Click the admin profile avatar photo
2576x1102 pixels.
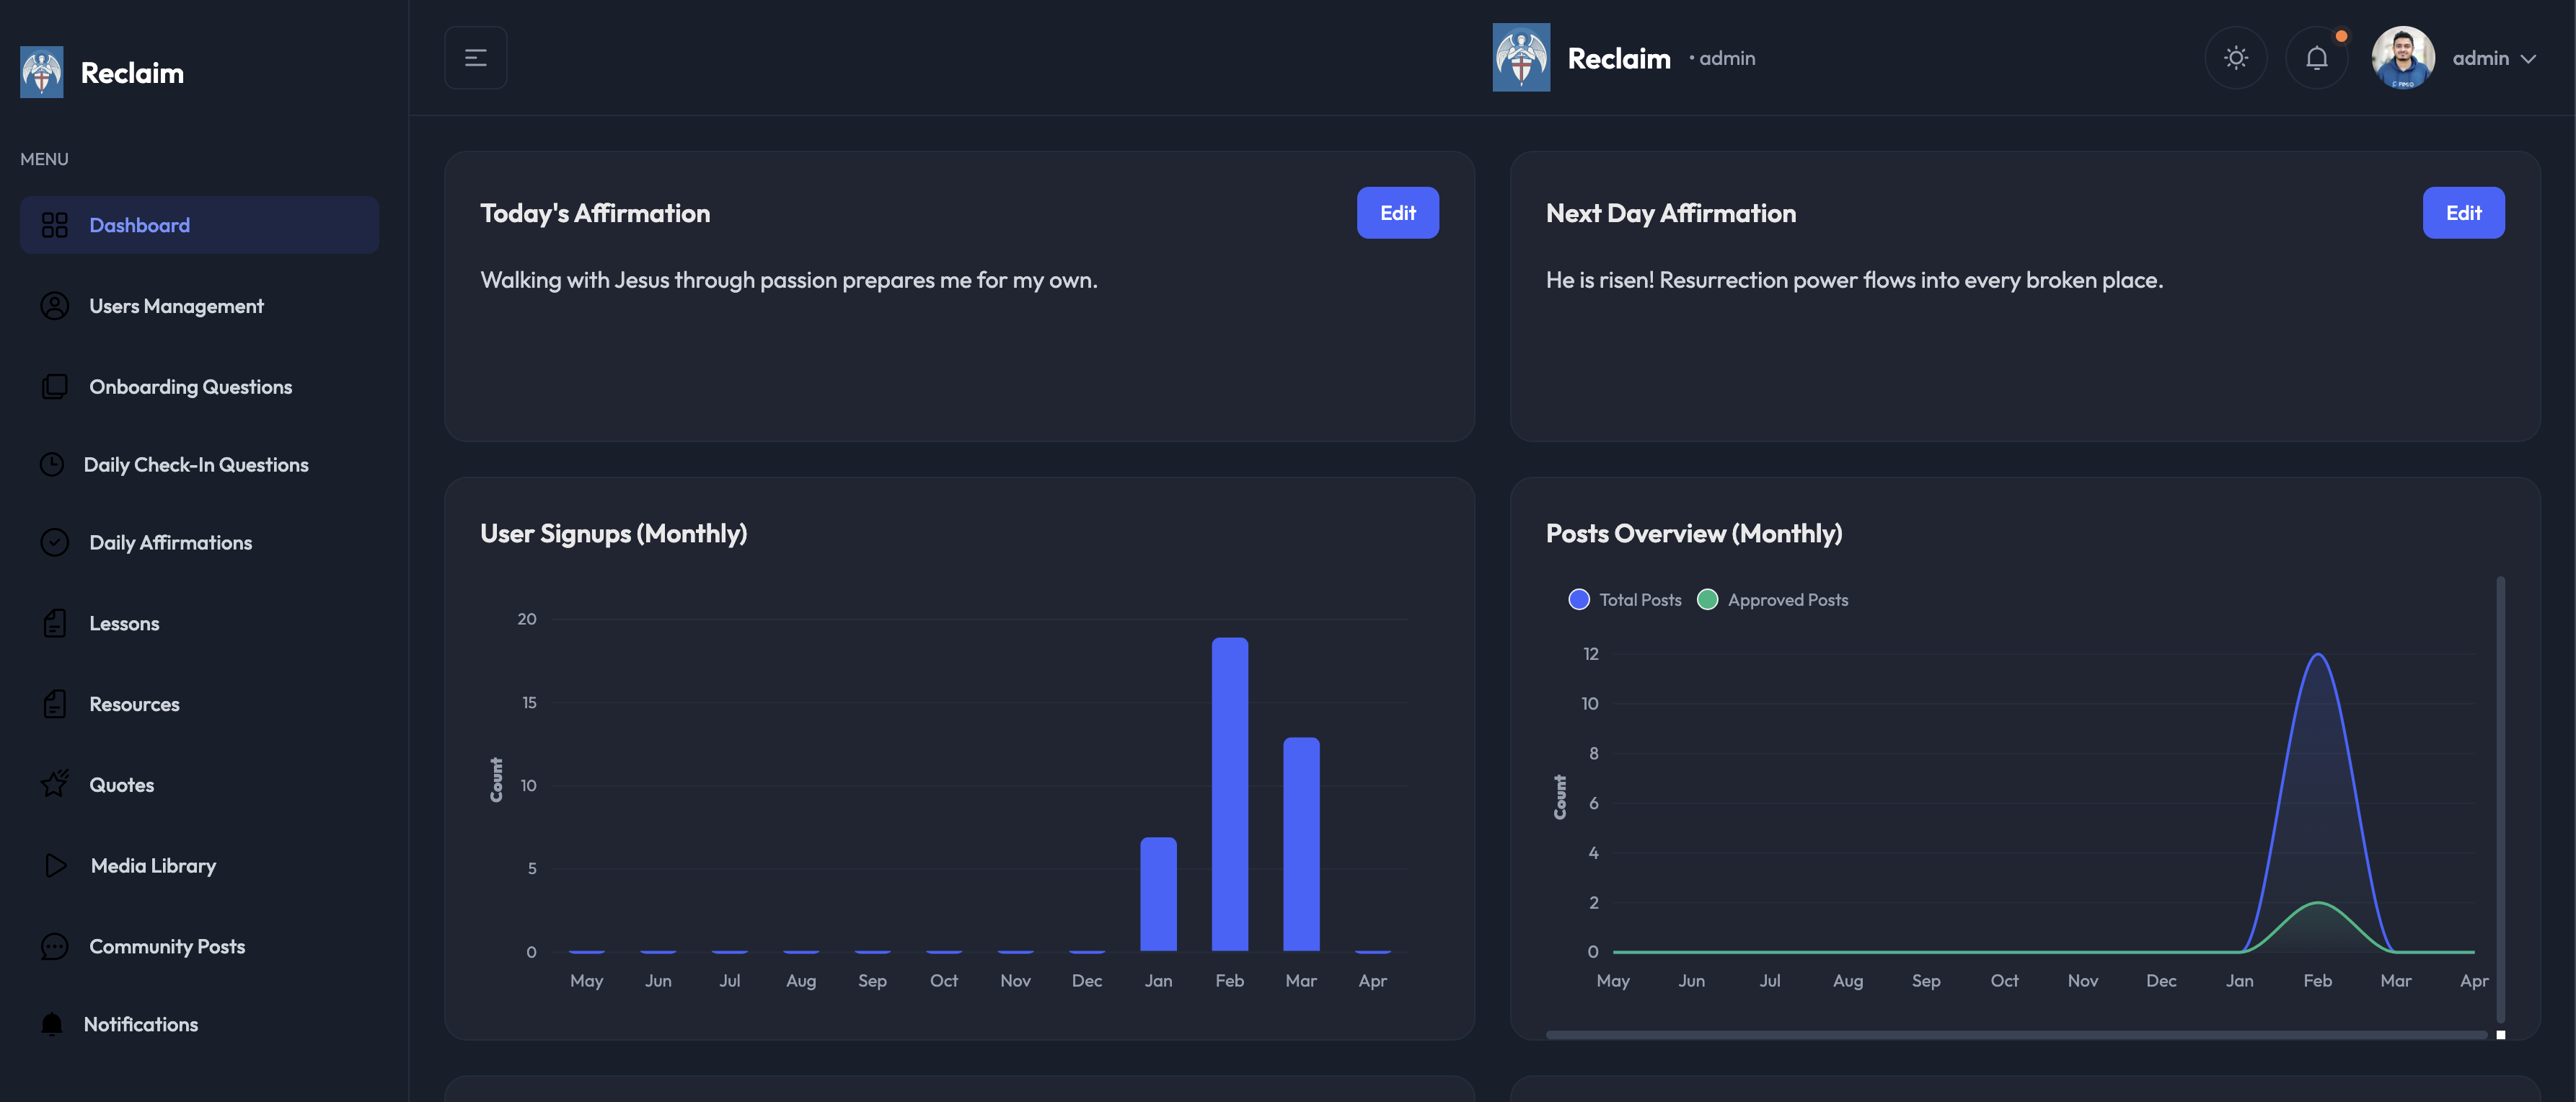[2402, 58]
